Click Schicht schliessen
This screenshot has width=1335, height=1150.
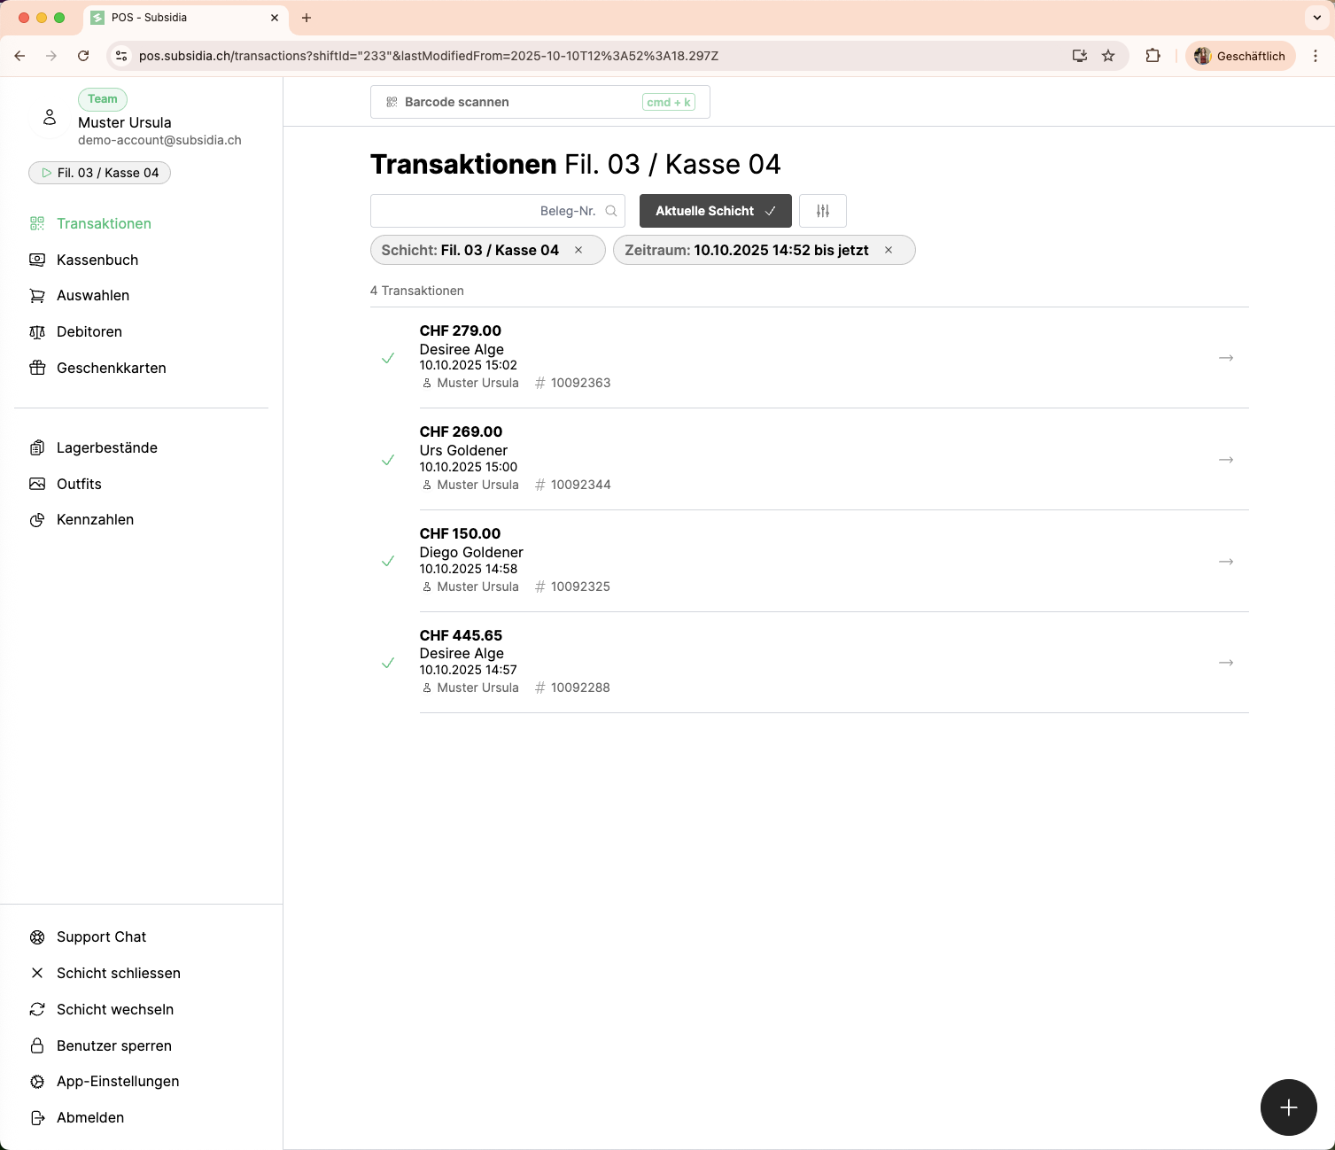(x=118, y=973)
